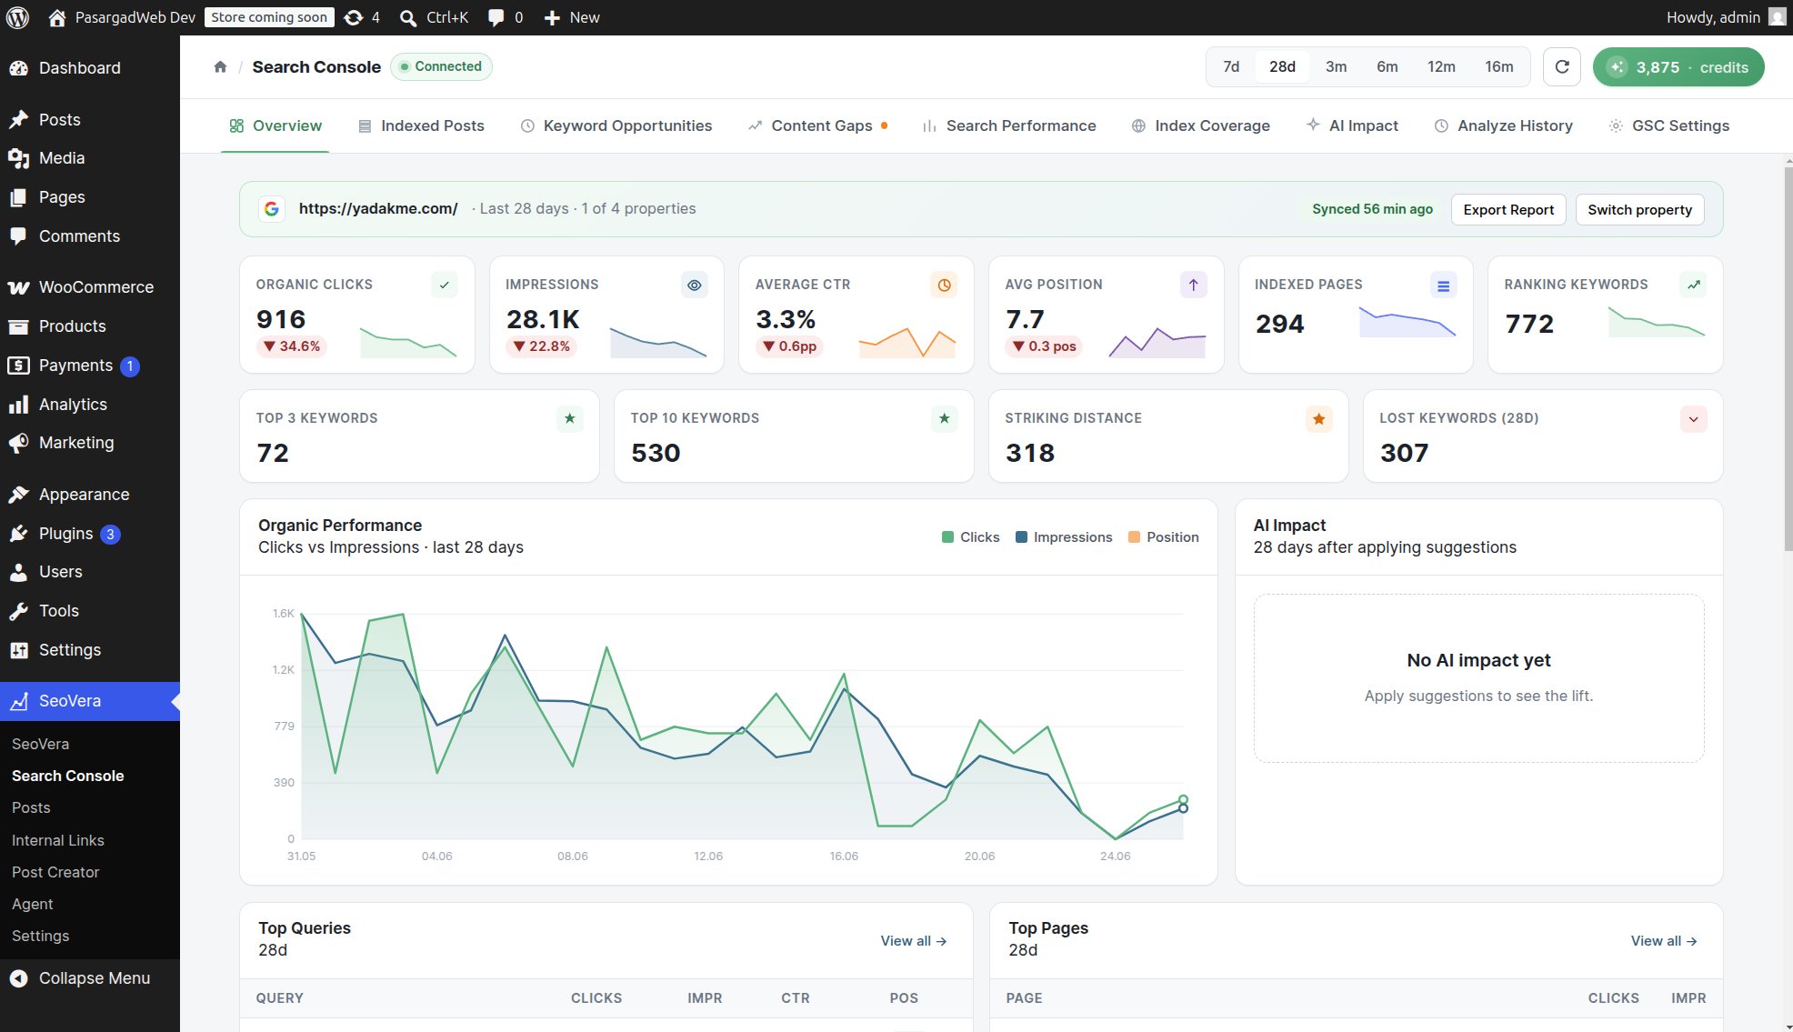Open the Ctrl+K search icon
The height and width of the screenshot is (1032, 1793).
click(408, 17)
